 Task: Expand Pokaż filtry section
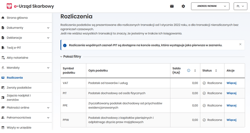[x=71, y=57]
